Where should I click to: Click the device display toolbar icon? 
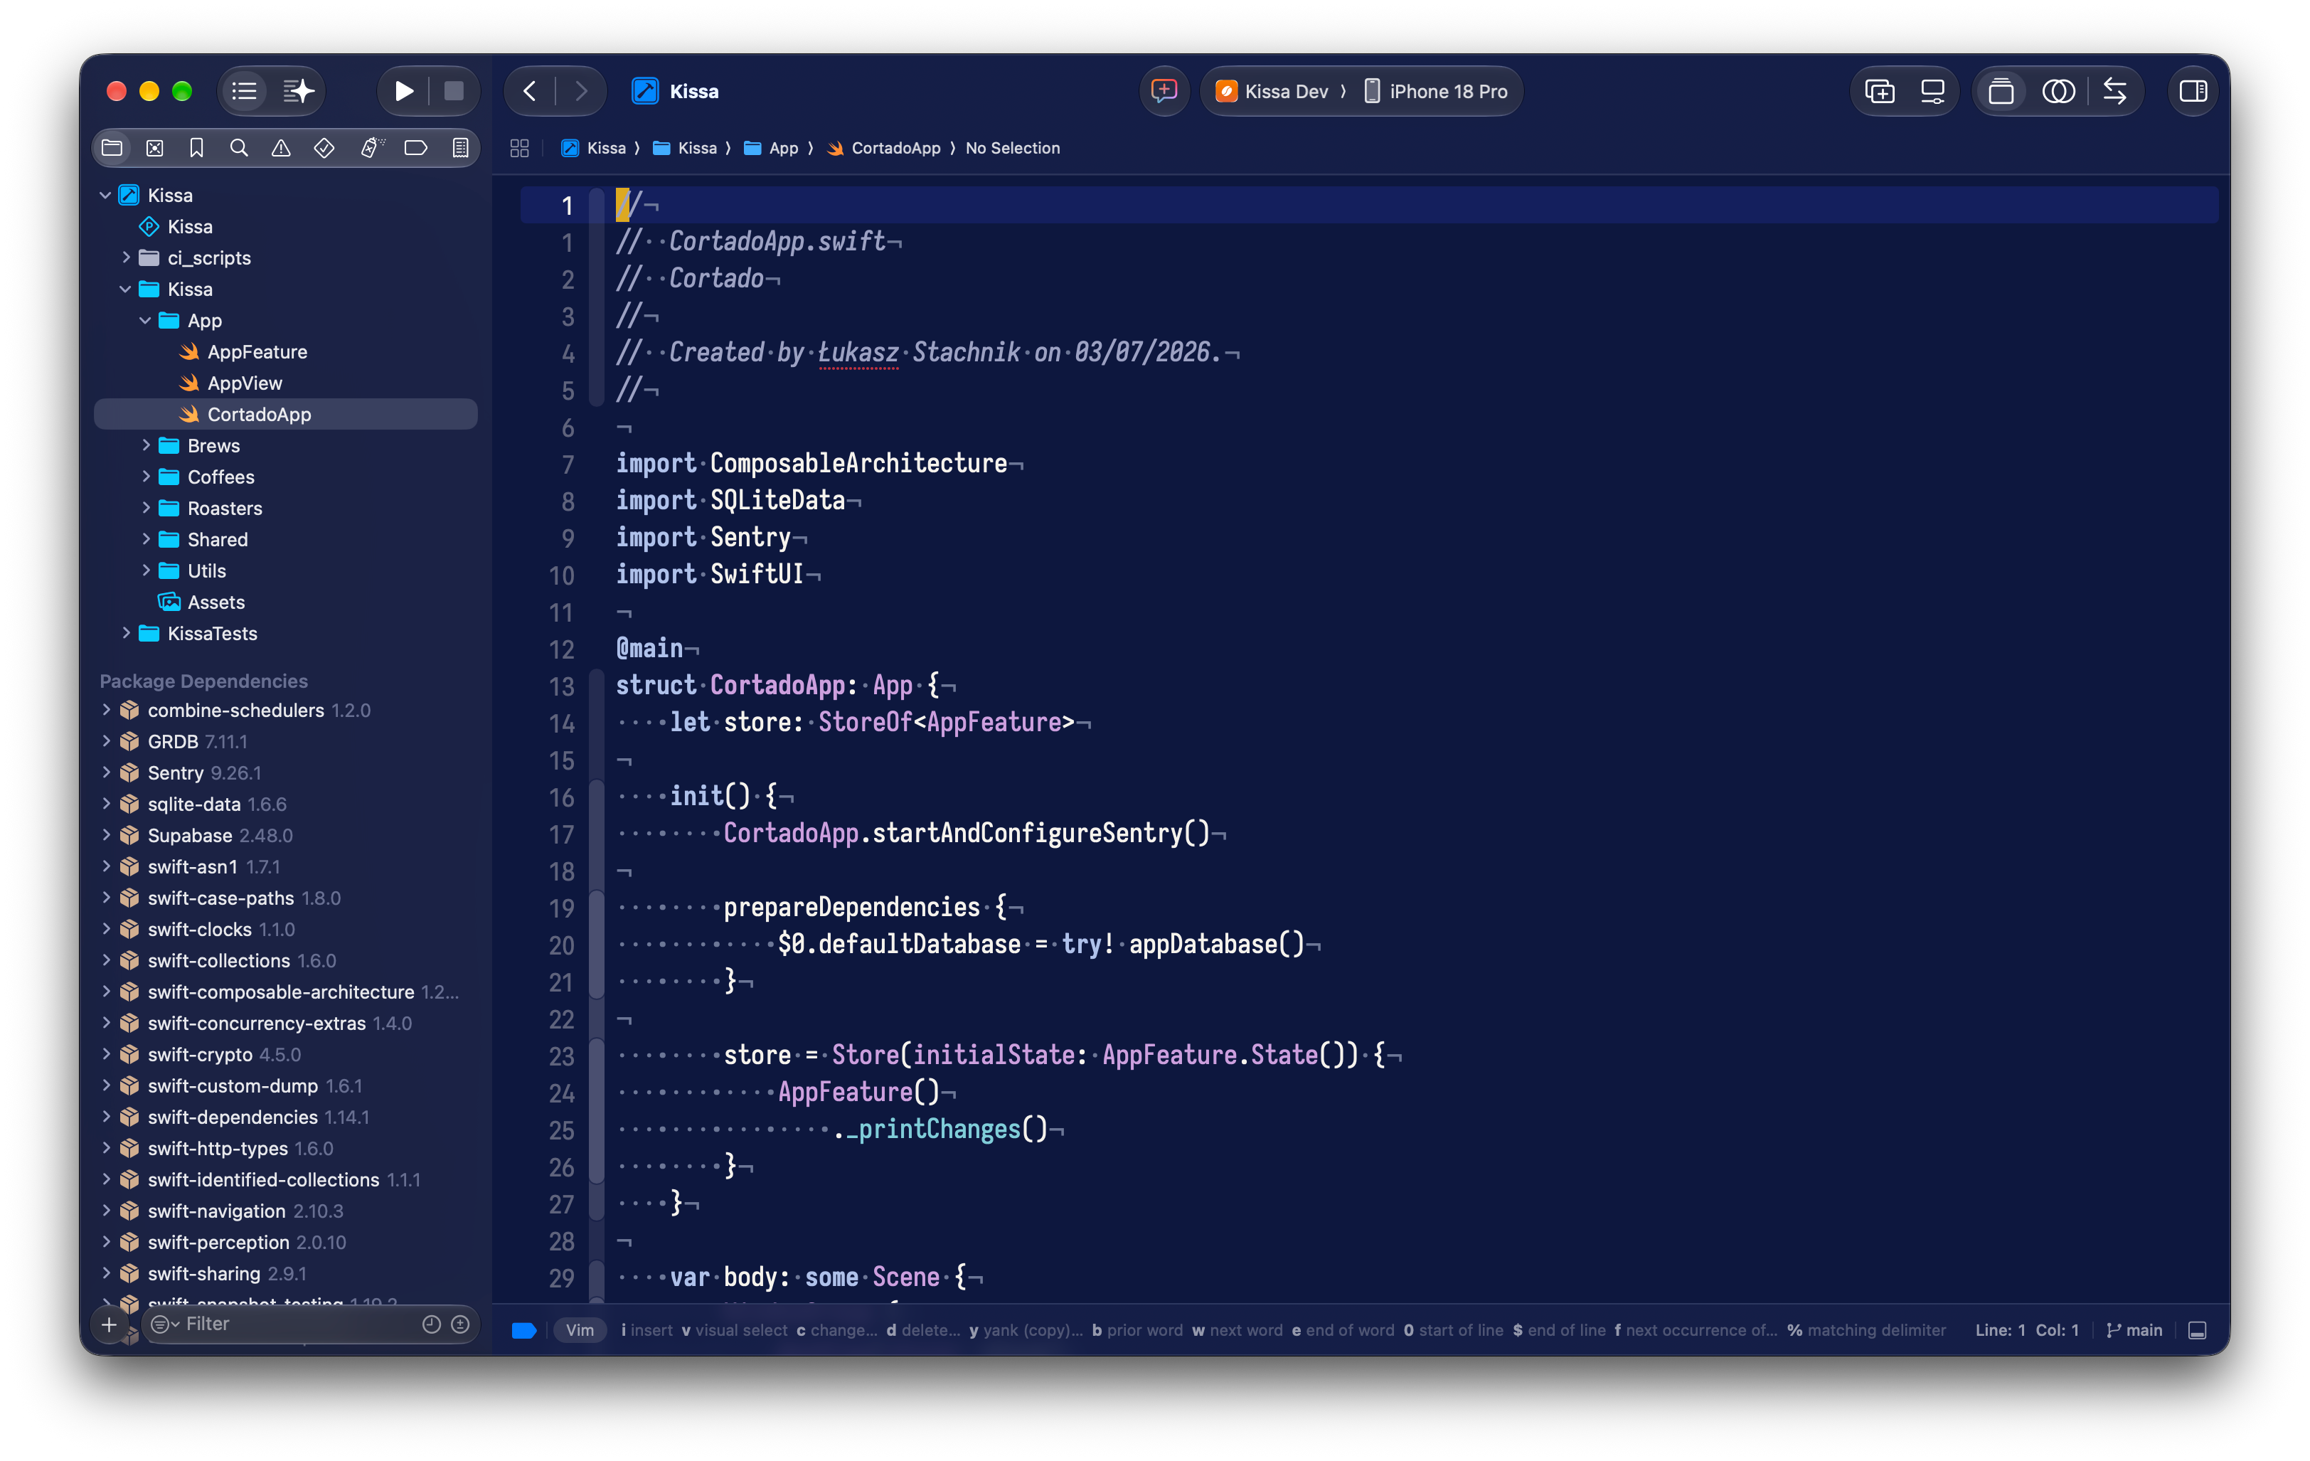[1933, 91]
